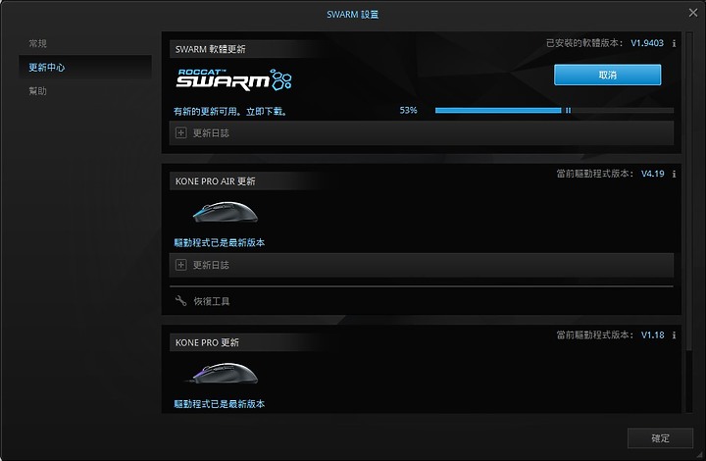Click the V1.18 driver version

coord(652,334)
